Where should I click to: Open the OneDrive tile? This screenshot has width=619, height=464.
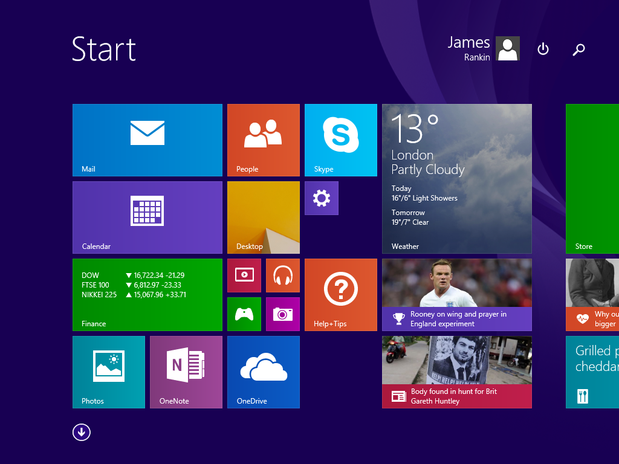click(x=264, y=372)
